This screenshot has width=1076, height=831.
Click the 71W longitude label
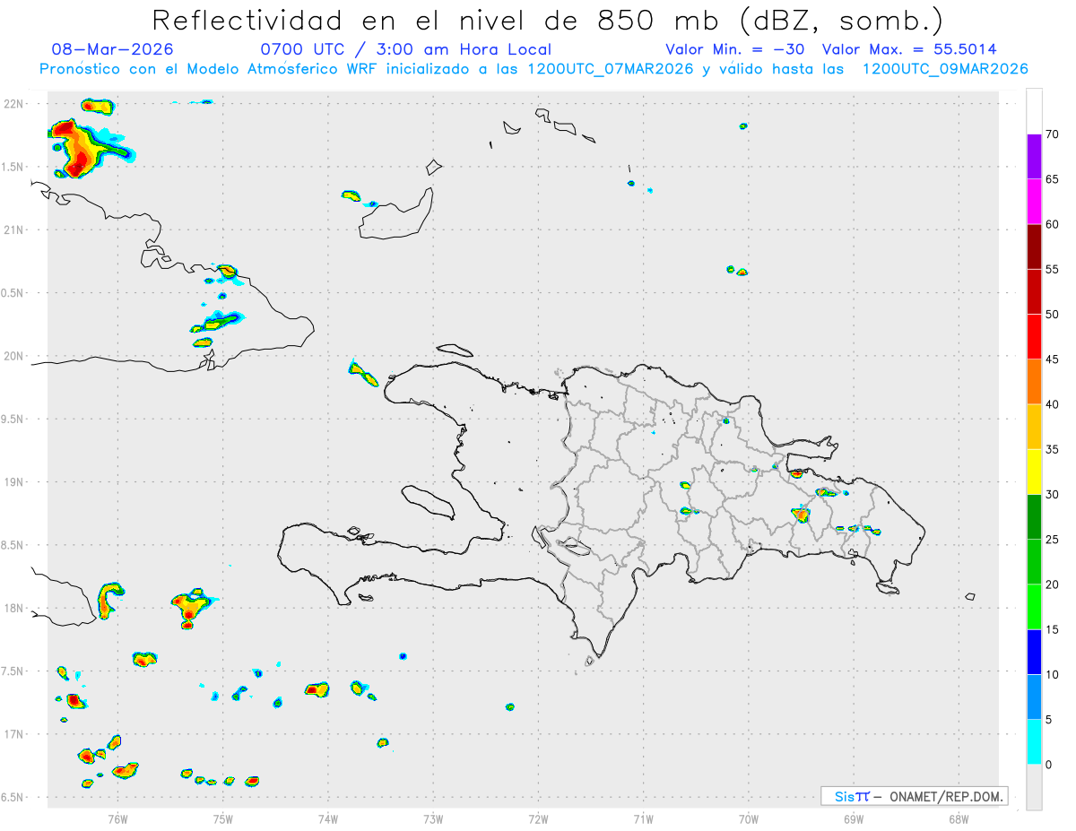[x=643, y=818]
